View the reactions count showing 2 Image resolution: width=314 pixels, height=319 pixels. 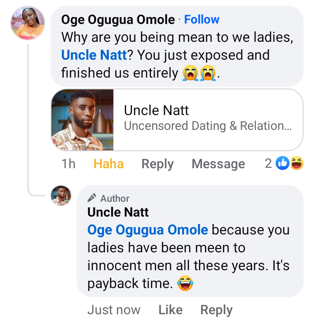coord(269,163)
